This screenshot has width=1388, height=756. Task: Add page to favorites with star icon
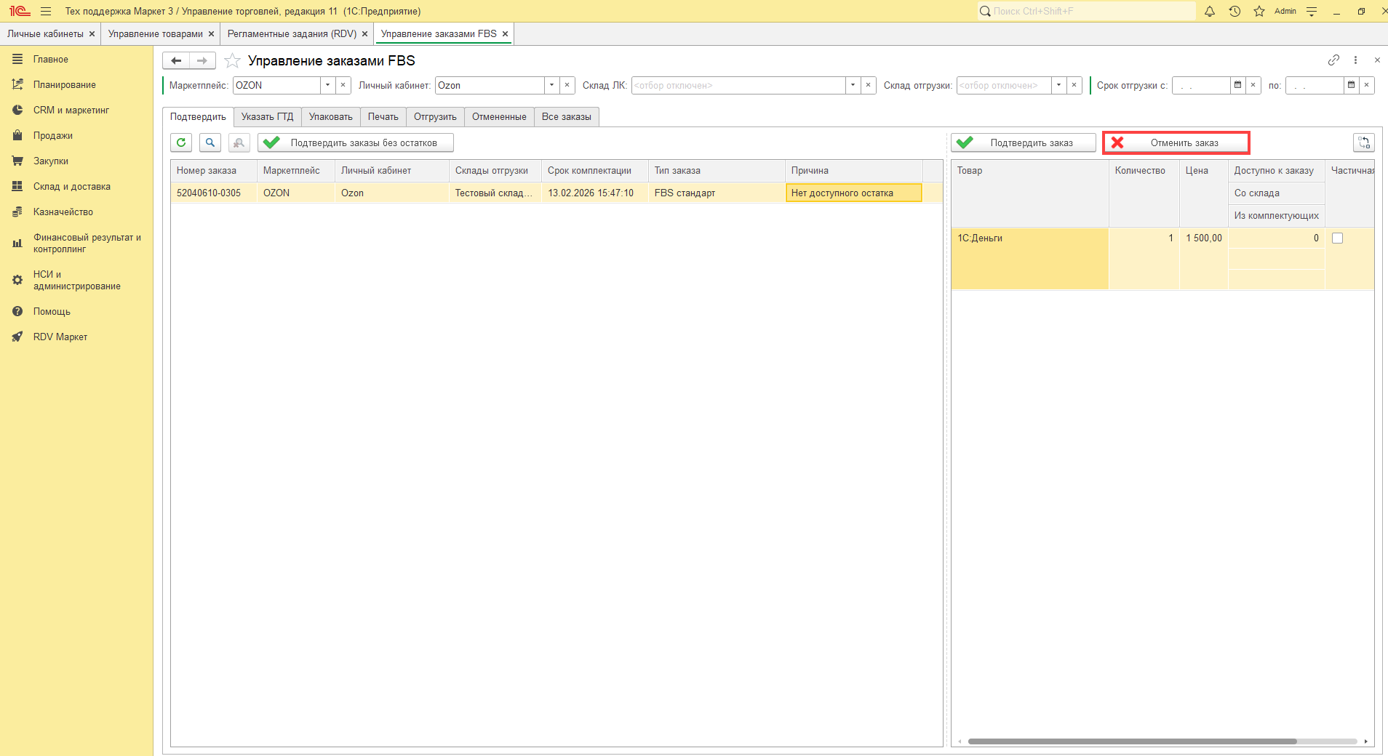click(232, 61)
